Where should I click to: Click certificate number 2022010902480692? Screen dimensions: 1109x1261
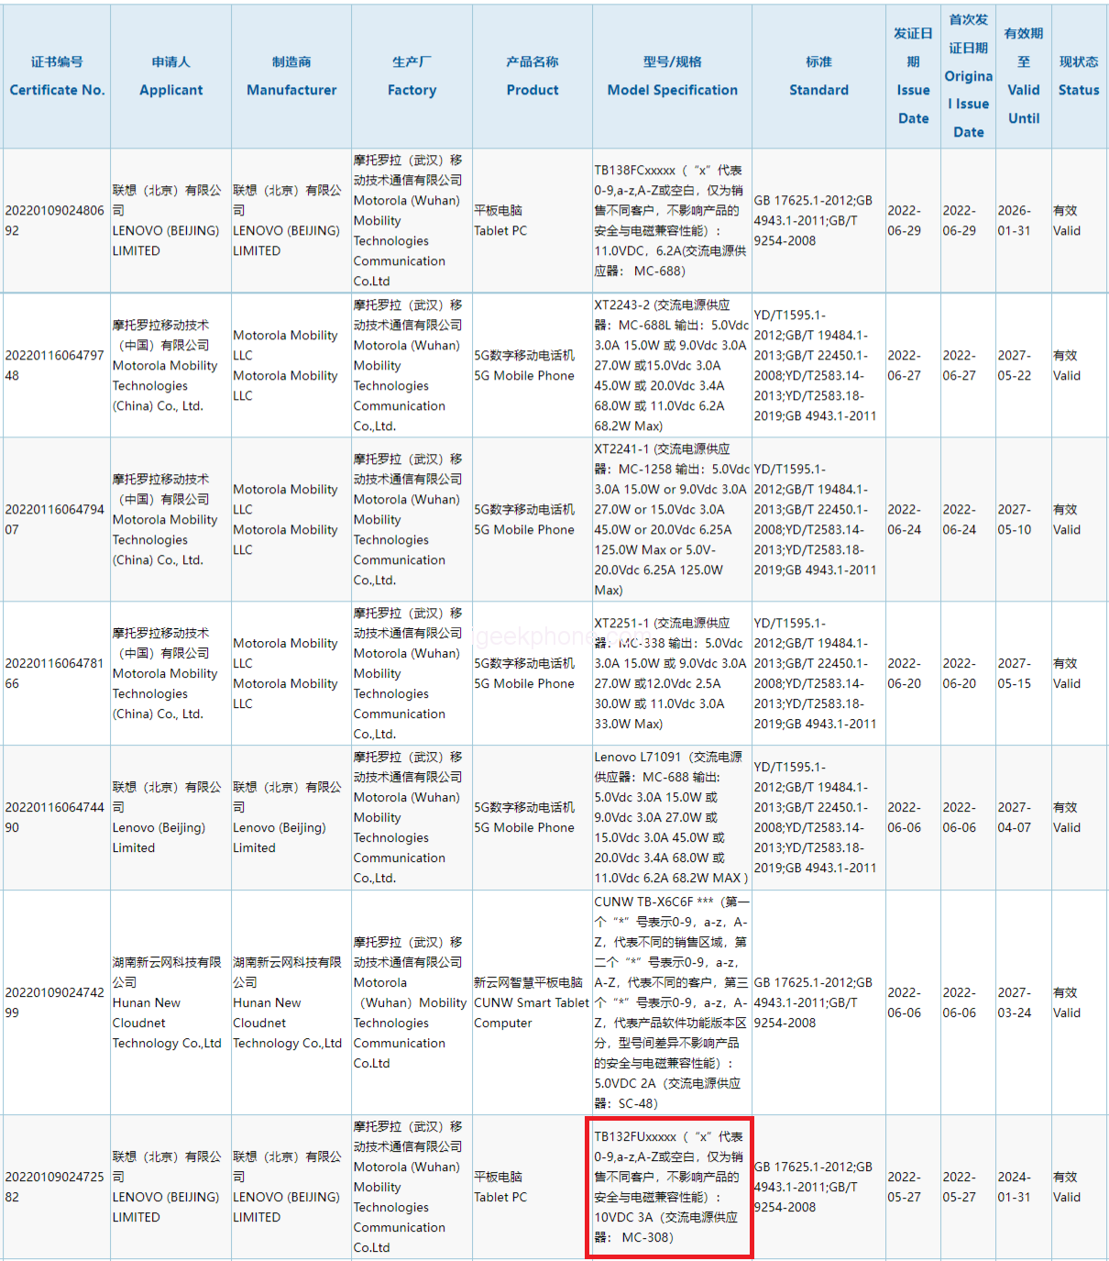[55, 221]
